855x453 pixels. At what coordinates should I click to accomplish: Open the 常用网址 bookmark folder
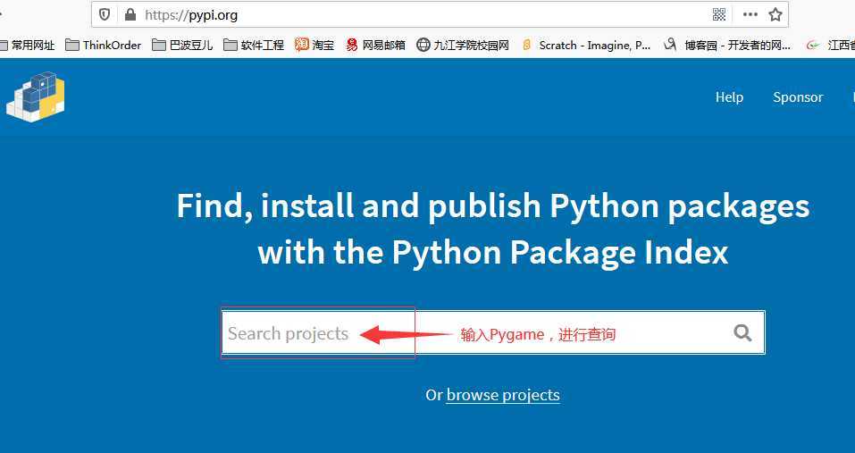coord(26,46)
